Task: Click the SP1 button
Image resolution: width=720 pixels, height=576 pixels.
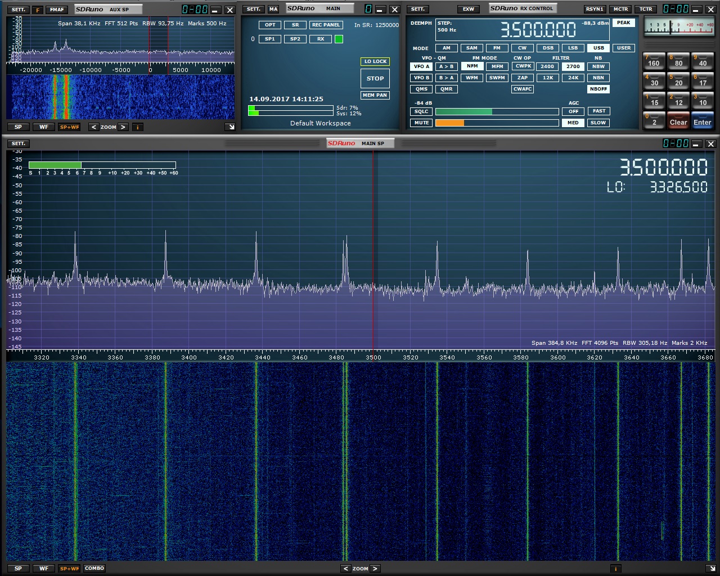Action: tap(270, 39)
